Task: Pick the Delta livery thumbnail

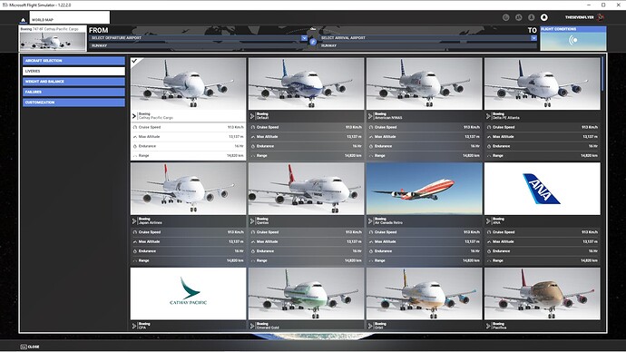Action: click(543, 83)
